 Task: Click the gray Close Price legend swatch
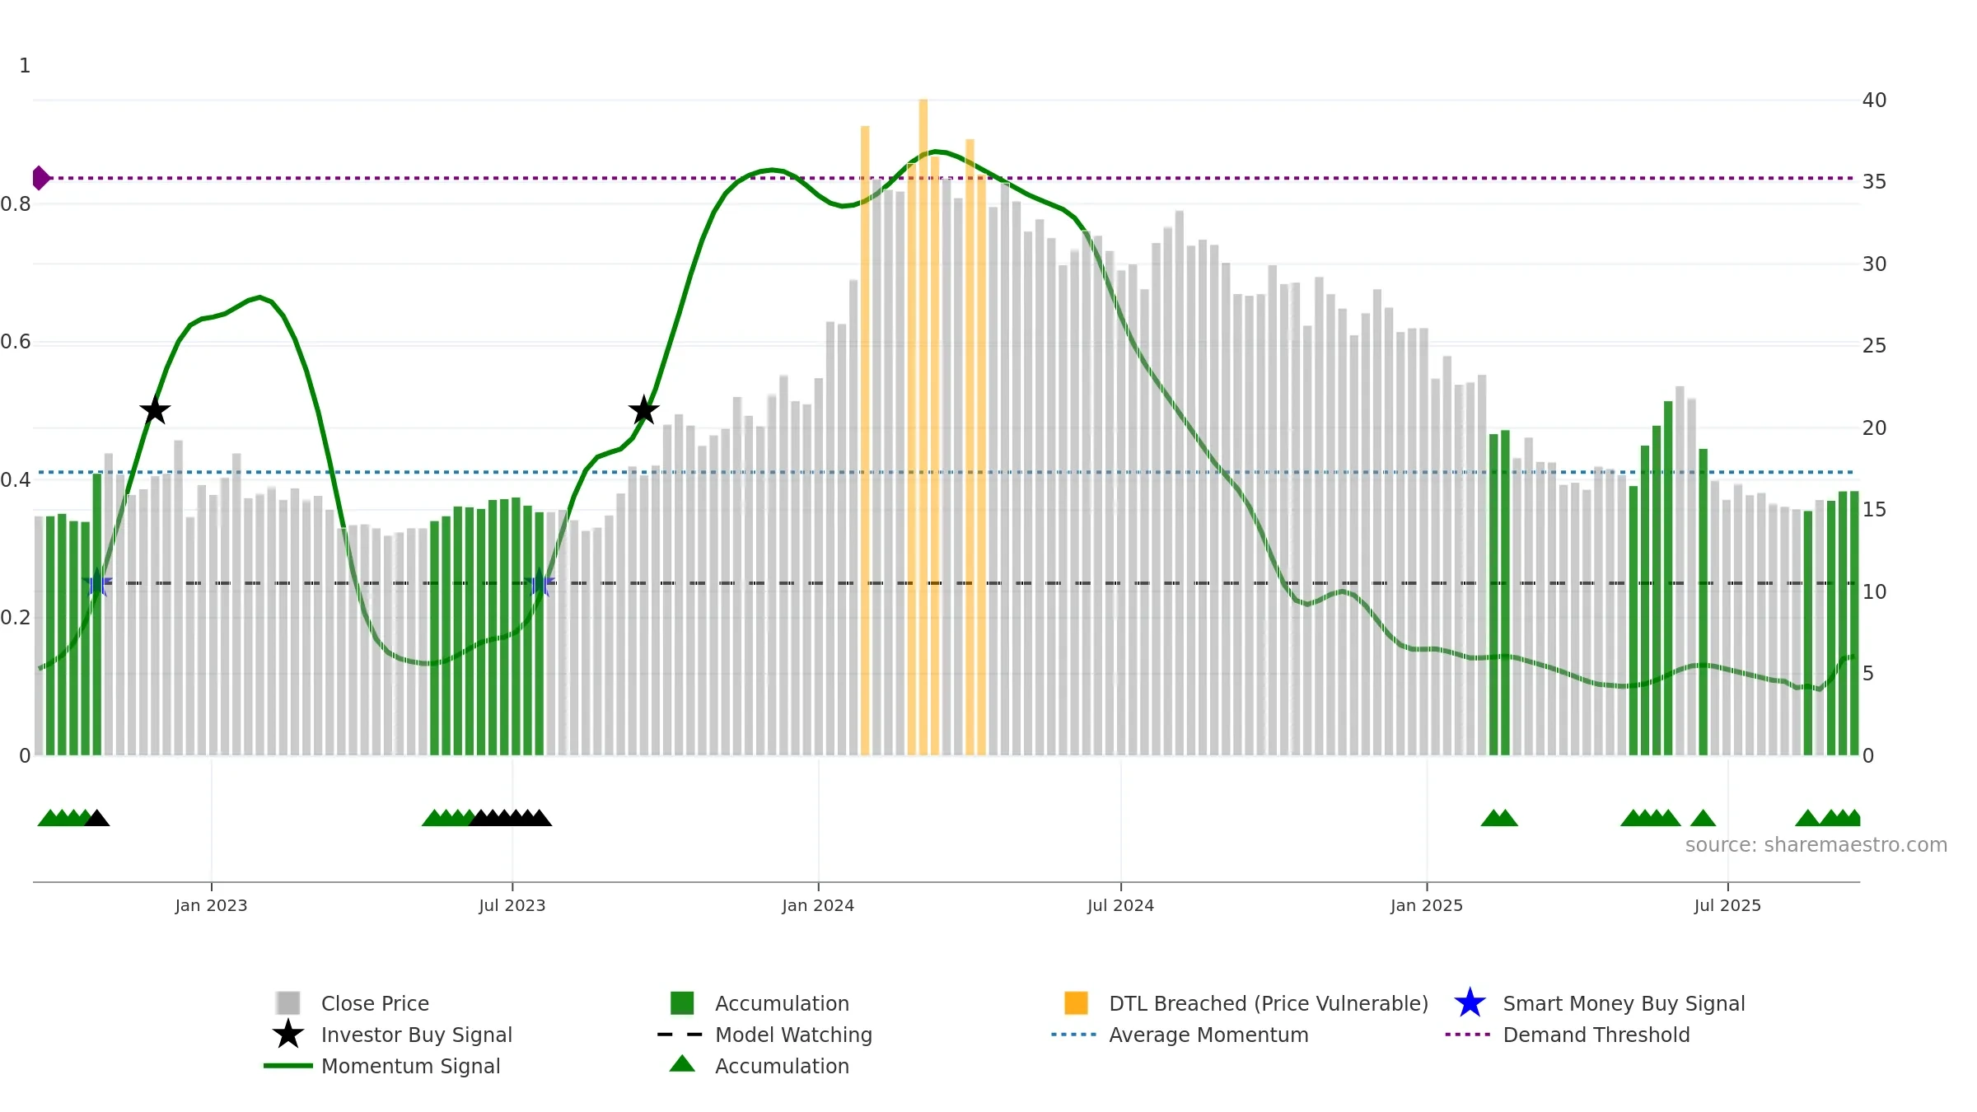[x=287, y=1002]
